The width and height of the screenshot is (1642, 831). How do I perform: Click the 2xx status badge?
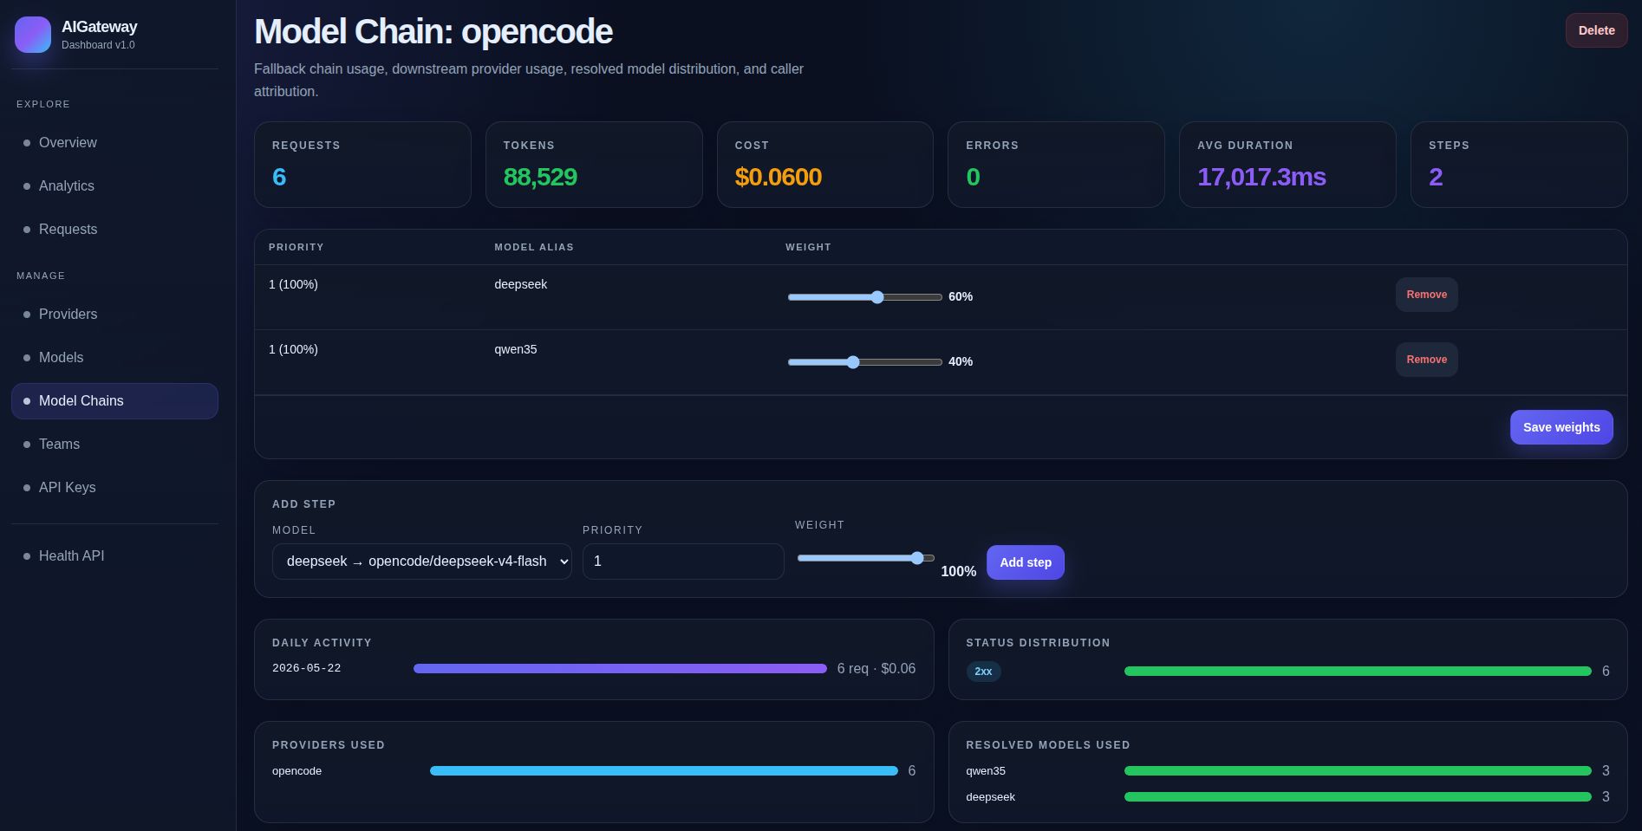pos(983,672)
